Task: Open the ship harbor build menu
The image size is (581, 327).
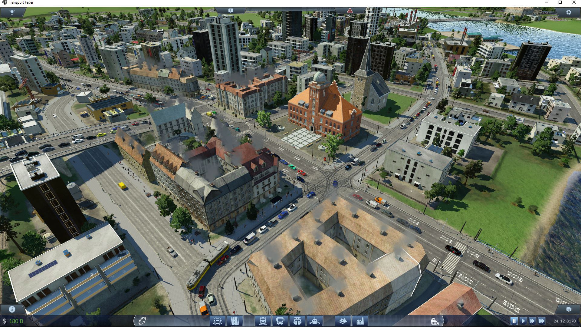Action: 297,321
